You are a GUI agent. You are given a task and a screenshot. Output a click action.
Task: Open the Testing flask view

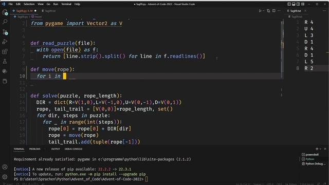[5, 62]
